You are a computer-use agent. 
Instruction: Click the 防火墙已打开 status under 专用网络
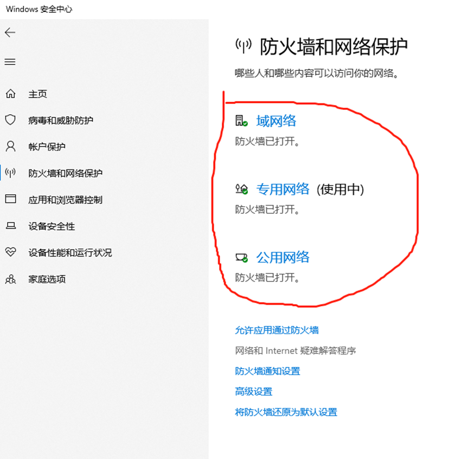coord(267,209)
